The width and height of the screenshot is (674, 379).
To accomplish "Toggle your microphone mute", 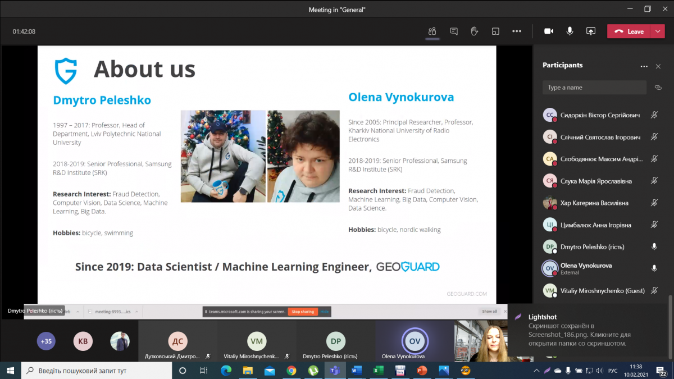I will [570, 31].
